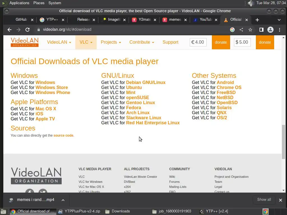This screenshot has height=215, width=287.
Task: Get VLC for Apple TV link
Action: click(45, 119)
